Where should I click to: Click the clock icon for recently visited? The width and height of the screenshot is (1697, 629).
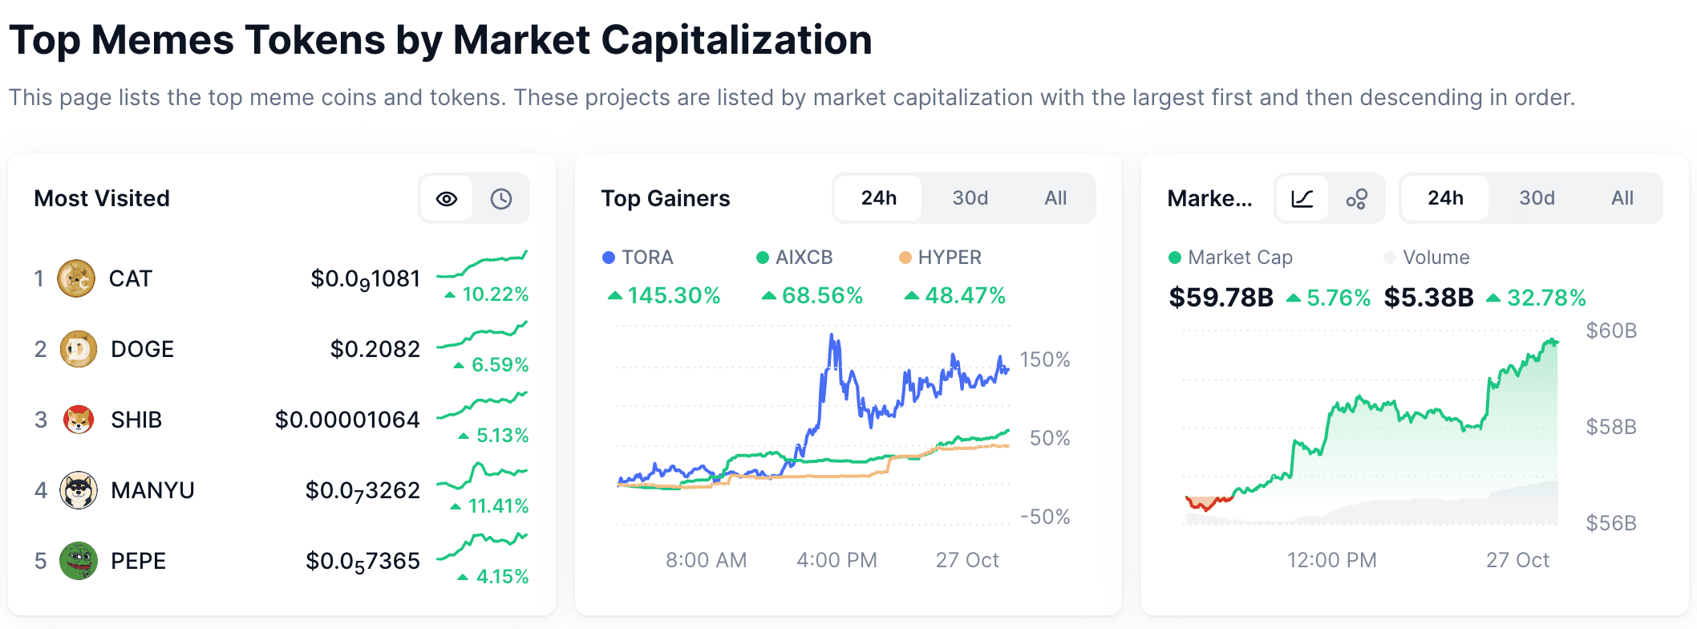click(501, 199)
